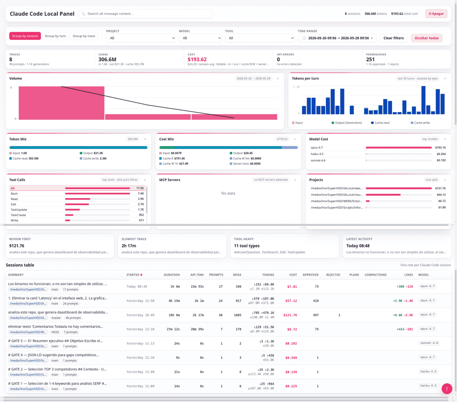Click the scroll-to-top arrow button
This screenshot has height=402, width=457.
point(447,388)
